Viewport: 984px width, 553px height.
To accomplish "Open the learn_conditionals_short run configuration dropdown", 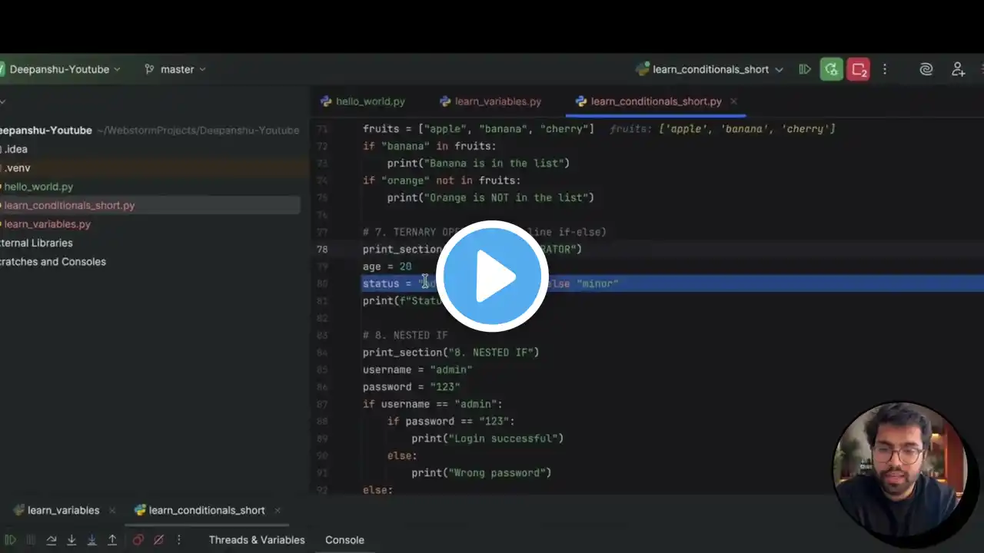I will click(710, 69).
